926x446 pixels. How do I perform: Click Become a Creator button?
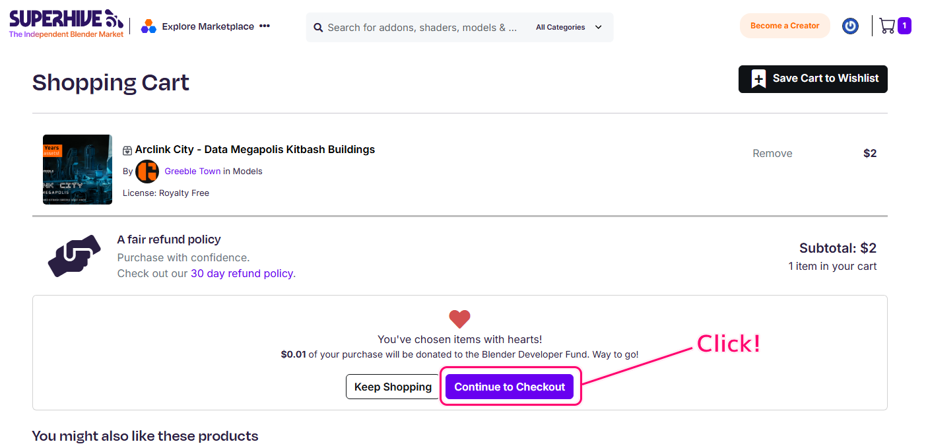tap(784, 26)
